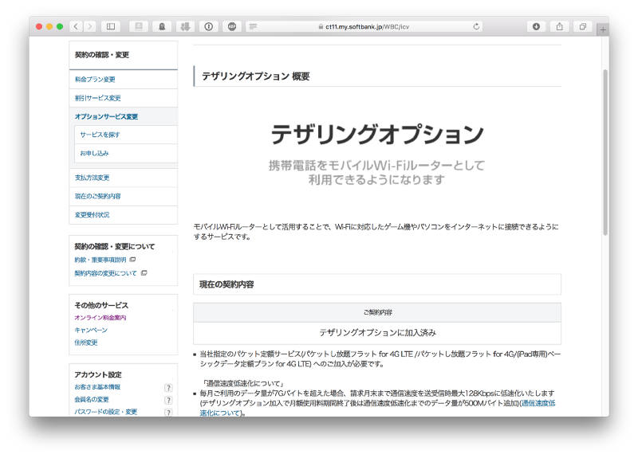Click help icon beside パスワードの設定・変更

tap(168, 412)
